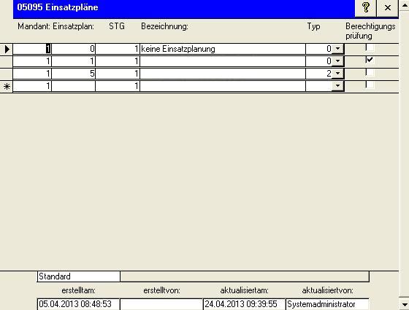409x310 pixels.
Task: Close the 05095 Einsatzpläne window
Action: [x=388, y=7]
